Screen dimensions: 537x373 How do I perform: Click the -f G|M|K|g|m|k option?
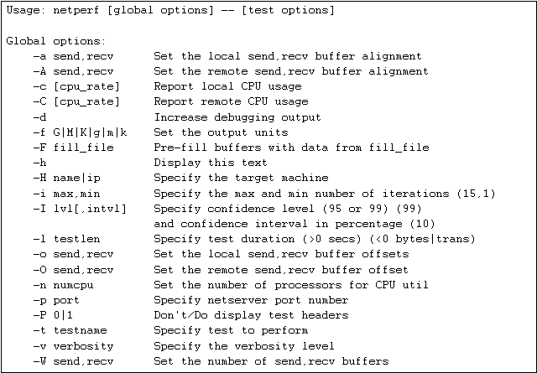click(81, 132)
